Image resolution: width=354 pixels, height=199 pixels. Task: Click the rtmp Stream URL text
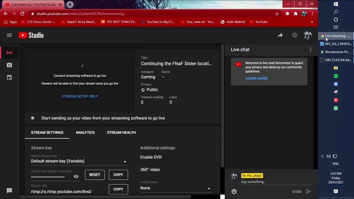coord(61,192)
